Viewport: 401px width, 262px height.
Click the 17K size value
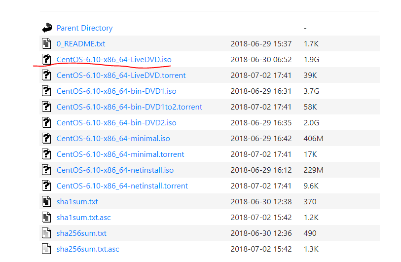(310, 154)
